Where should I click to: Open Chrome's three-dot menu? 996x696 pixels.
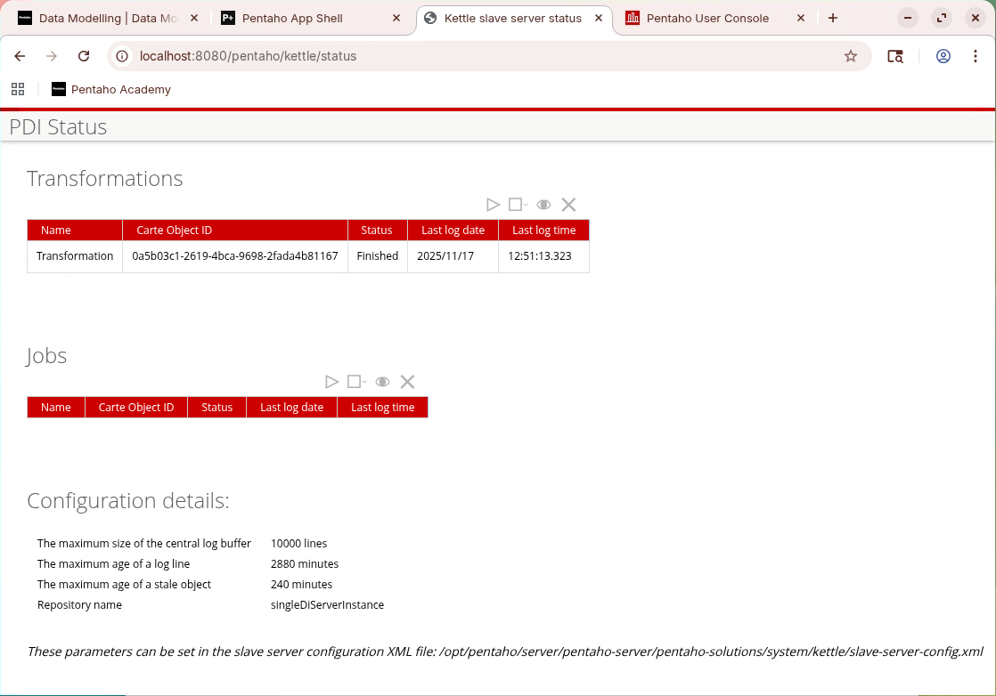(976, 56)
